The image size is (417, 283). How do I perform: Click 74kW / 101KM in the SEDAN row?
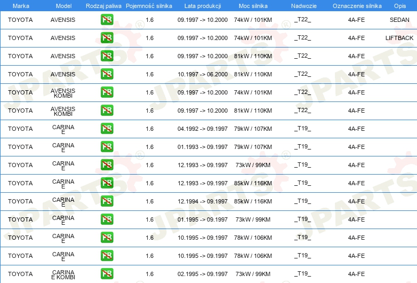[x=253, y=20]
